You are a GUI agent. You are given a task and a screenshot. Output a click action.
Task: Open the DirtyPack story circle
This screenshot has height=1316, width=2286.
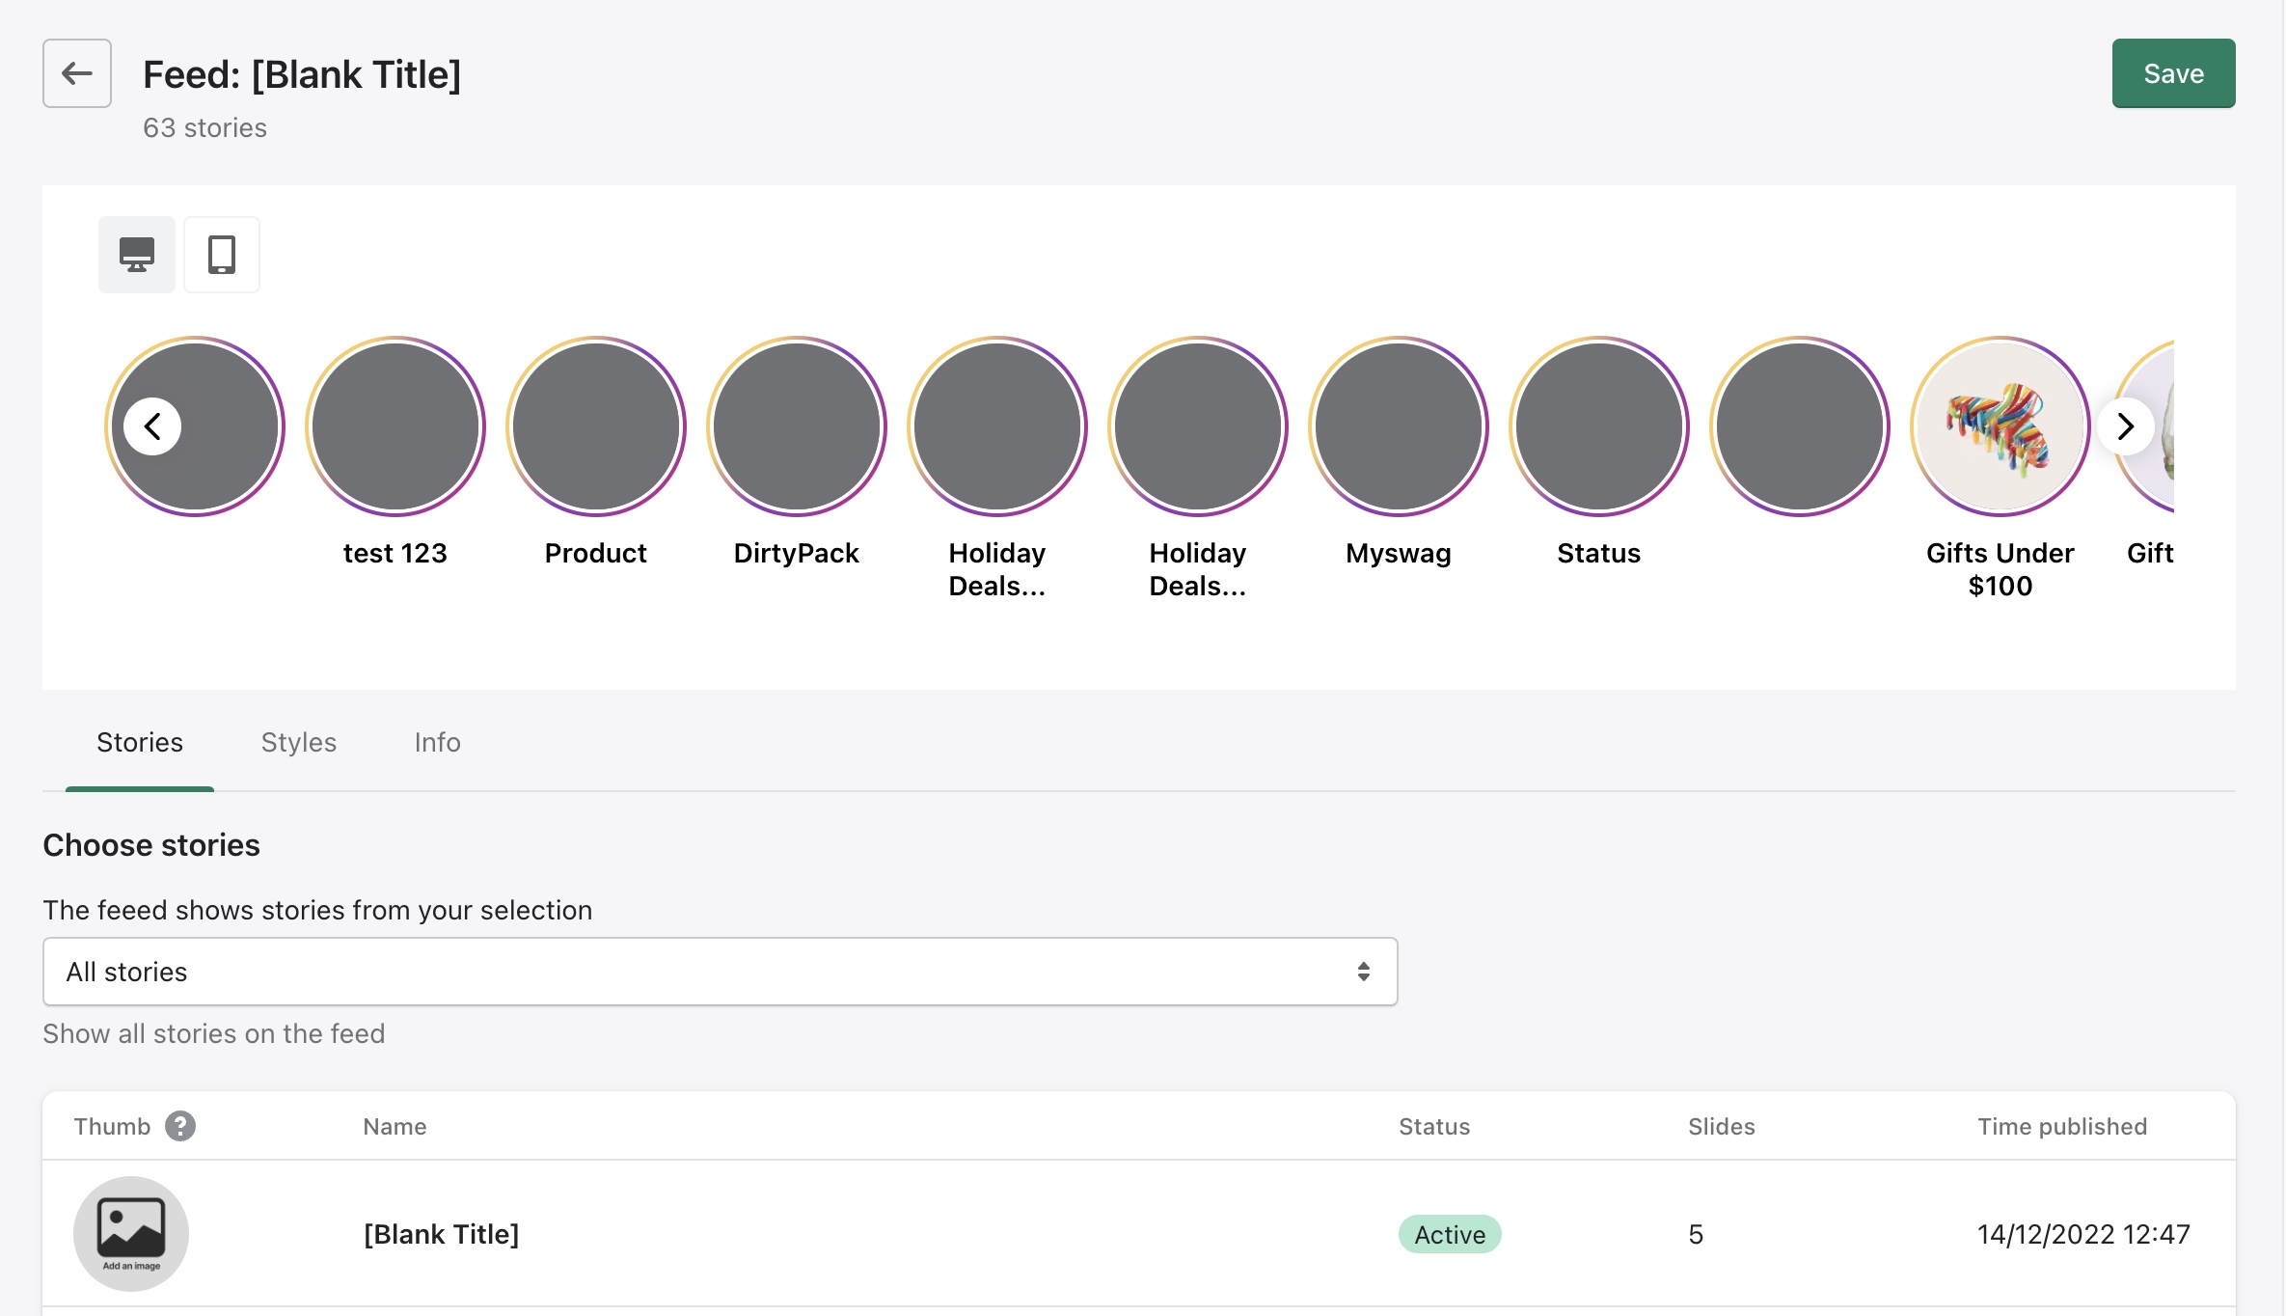pyautogui.click(x=797, y=426)
